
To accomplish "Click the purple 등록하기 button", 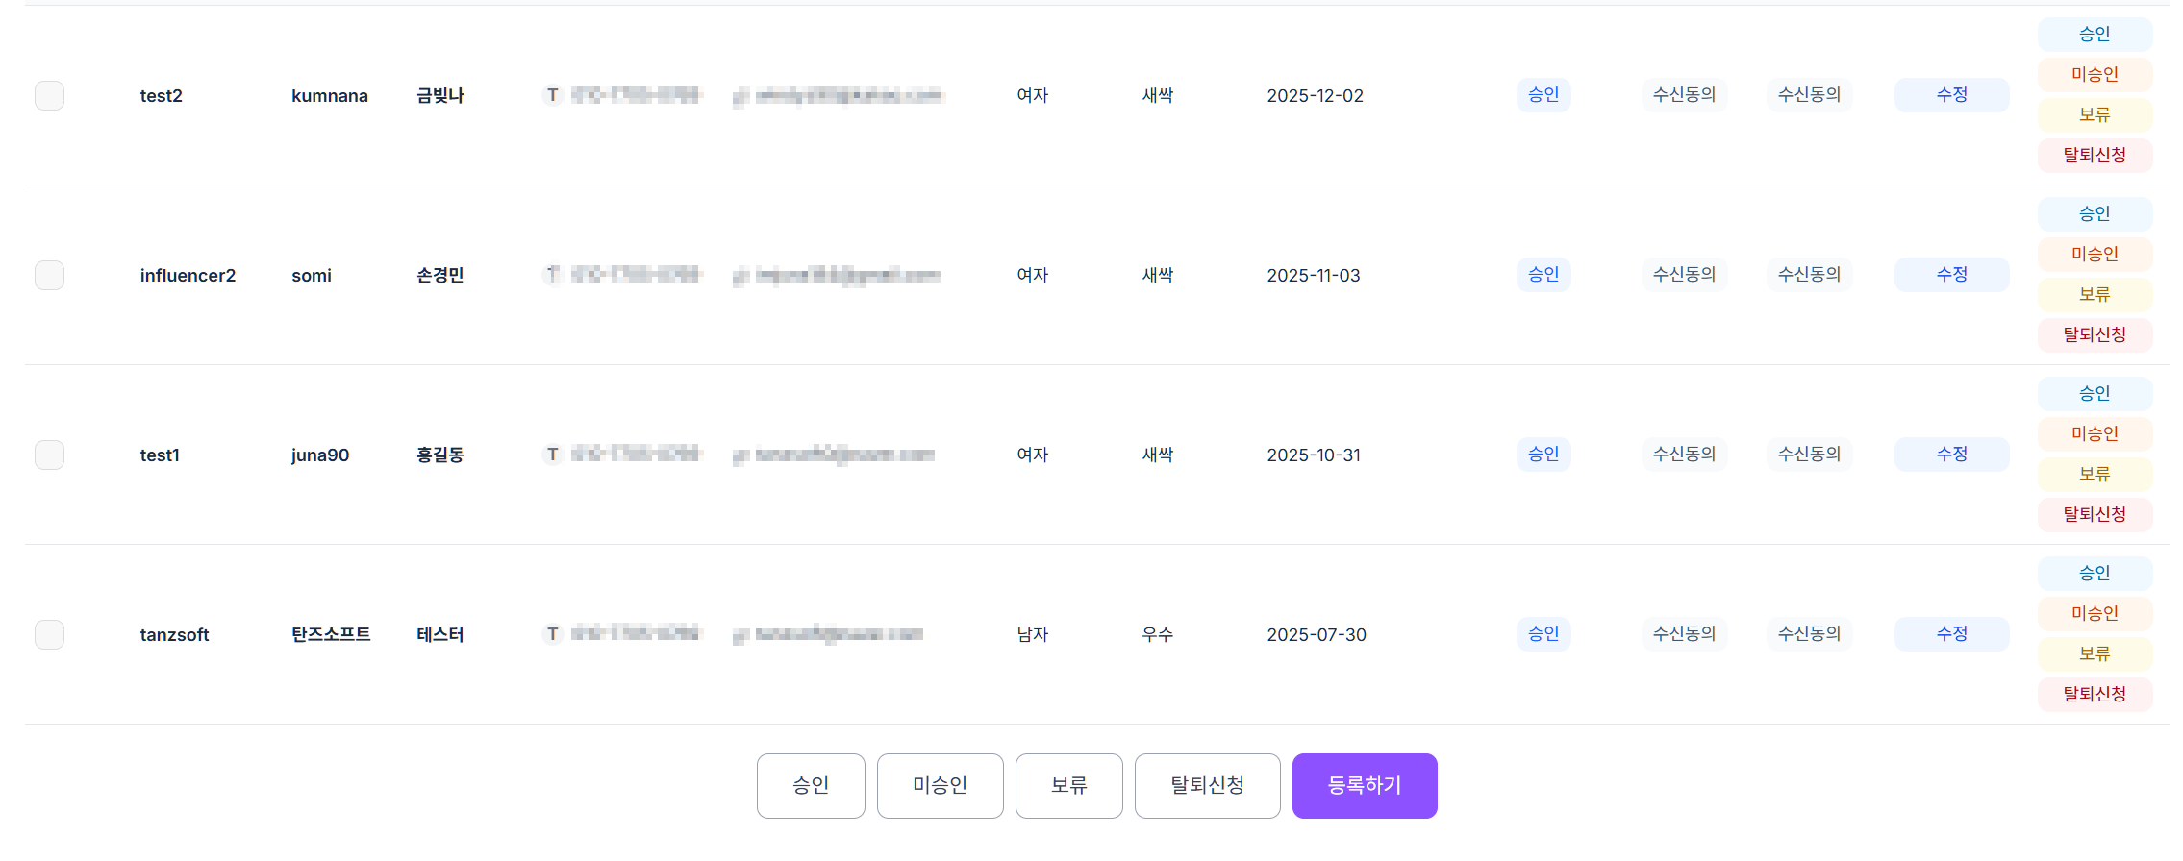I will 1365,786.
